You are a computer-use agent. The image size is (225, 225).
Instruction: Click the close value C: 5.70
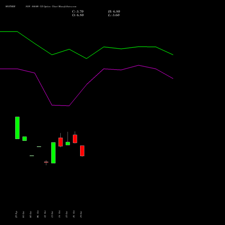[78, 12]
